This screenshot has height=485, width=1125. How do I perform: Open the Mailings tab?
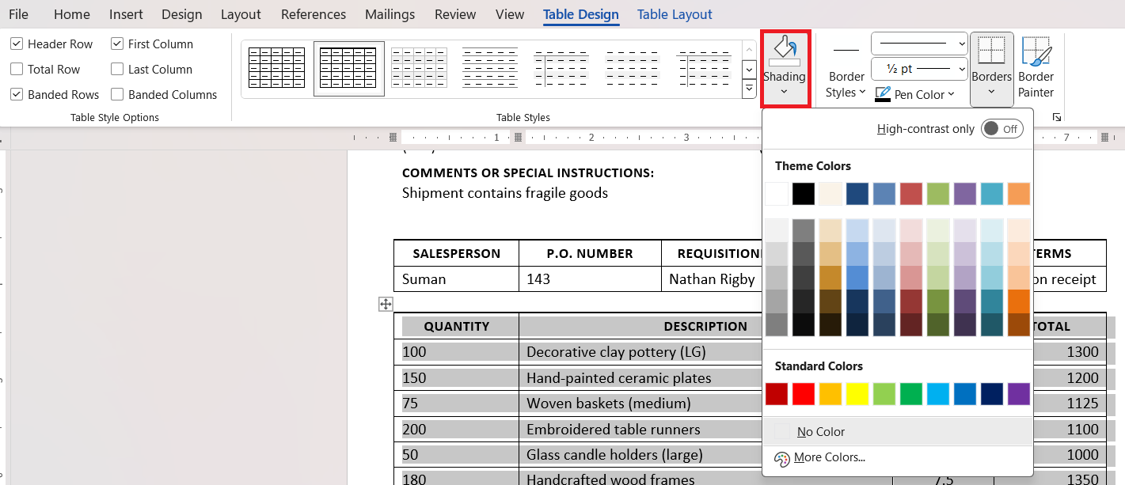click(x=390, y=14)
